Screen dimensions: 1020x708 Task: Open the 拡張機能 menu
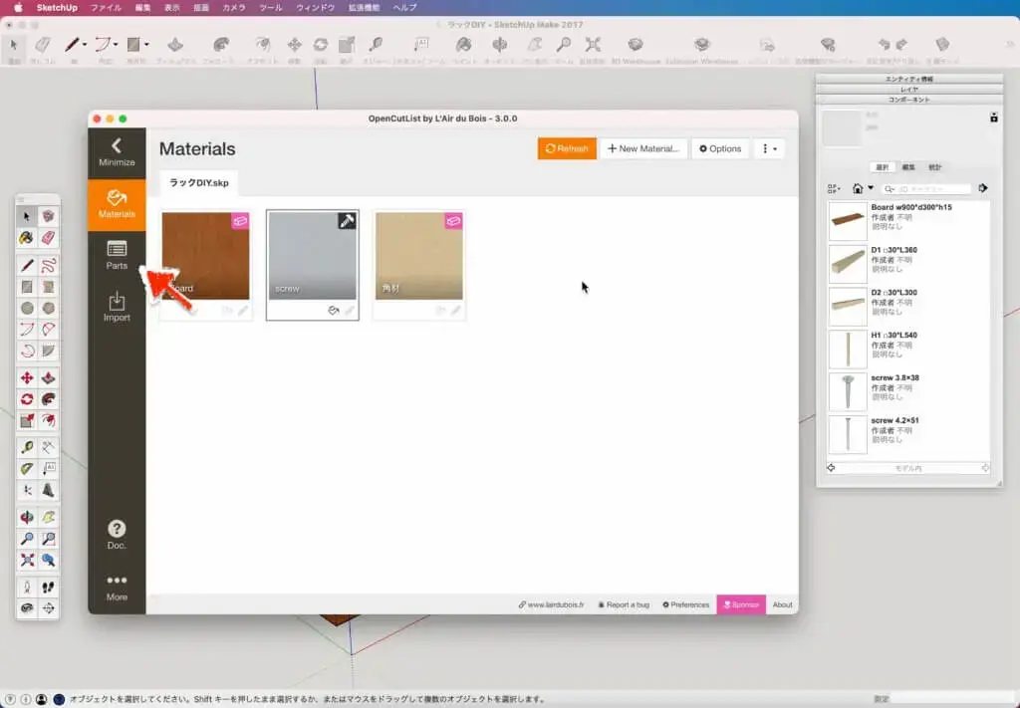pyautogui.click(x=364, y=8)
